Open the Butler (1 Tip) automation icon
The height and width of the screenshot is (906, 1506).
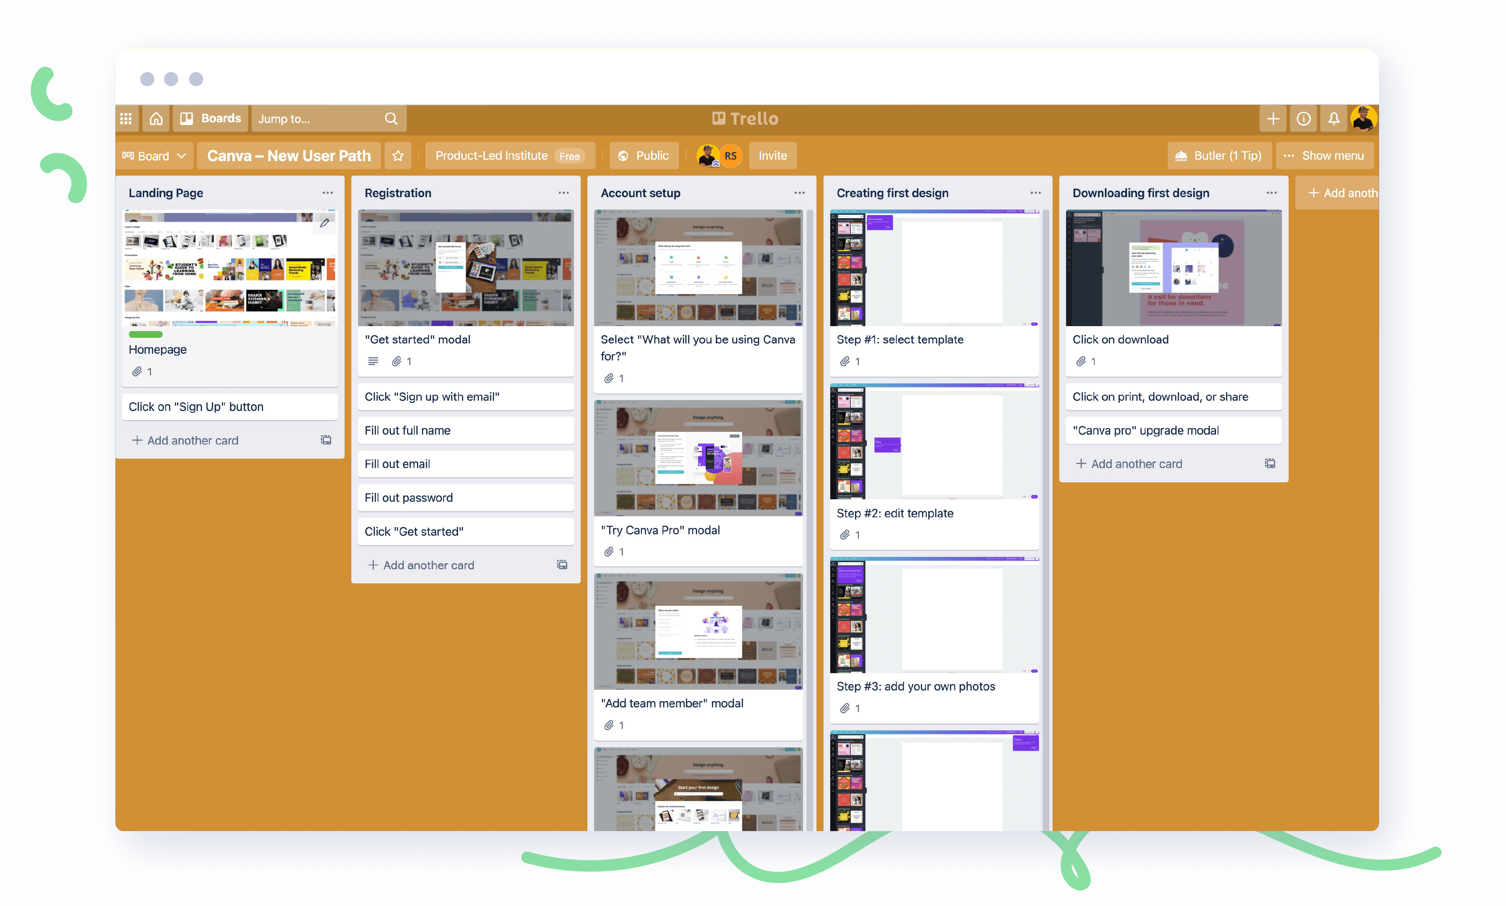(x=1181, y=156)
